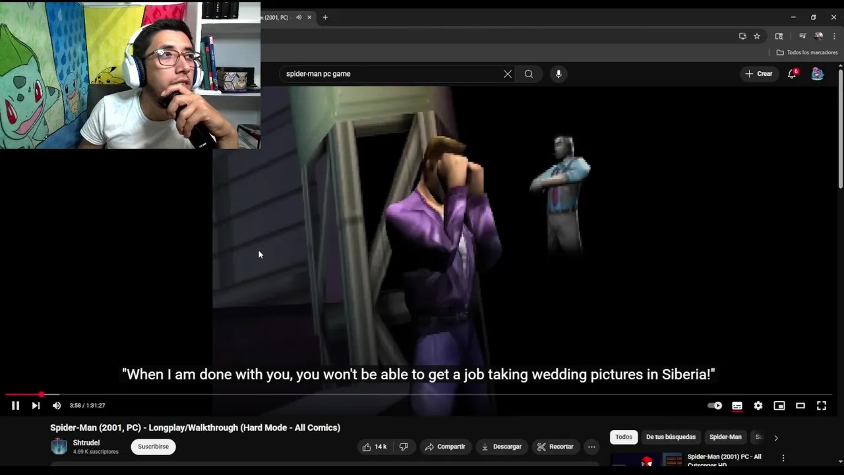Select the Spider-Man filter chip
This screenshot has width=844, height=475.
click(725, 437)
